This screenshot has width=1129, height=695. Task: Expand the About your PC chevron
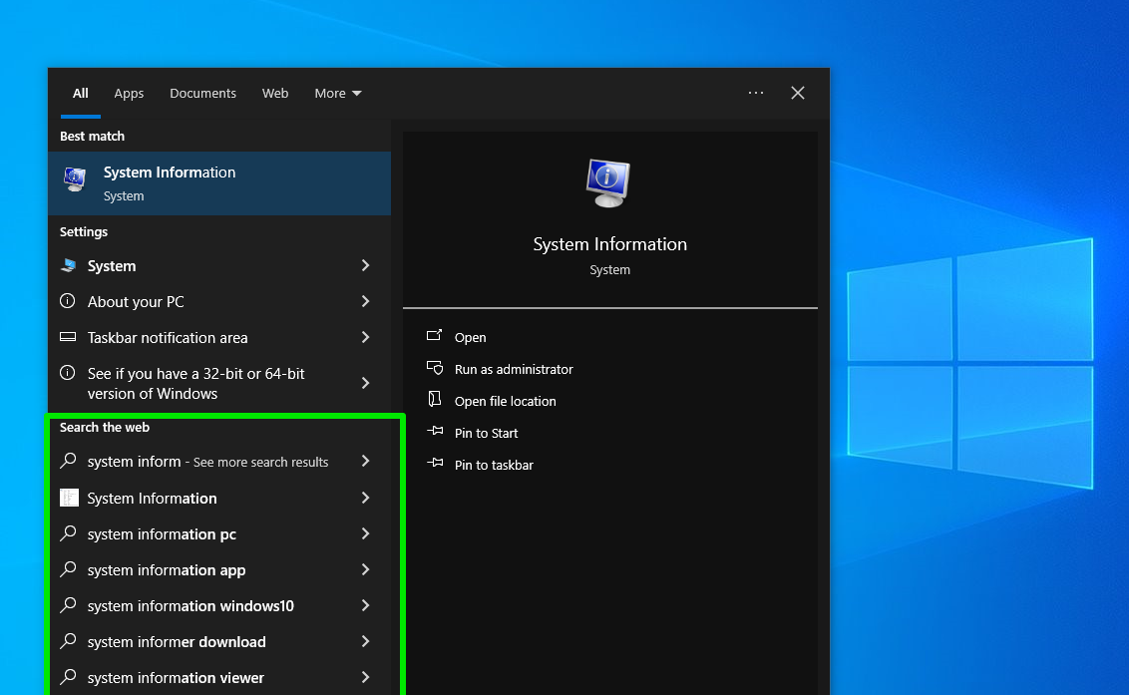[365, 301]
